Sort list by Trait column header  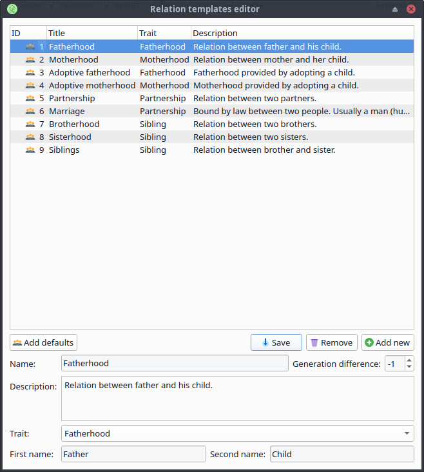164,33
